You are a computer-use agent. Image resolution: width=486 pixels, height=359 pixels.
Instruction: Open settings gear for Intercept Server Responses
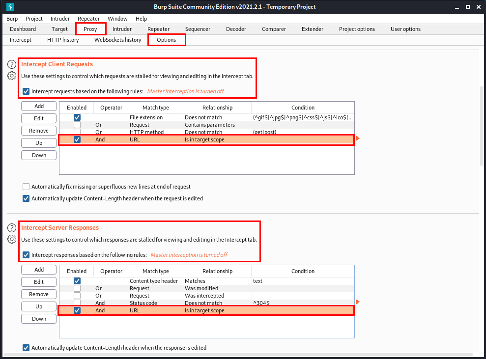12,239
